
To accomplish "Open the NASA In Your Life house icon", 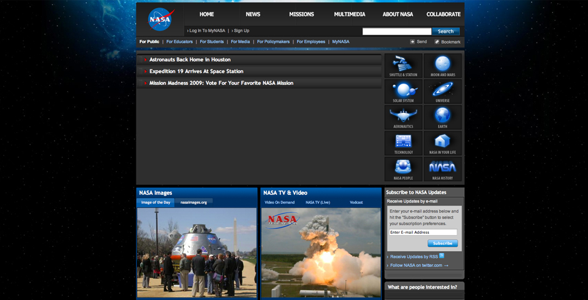I will click(442, 143).
